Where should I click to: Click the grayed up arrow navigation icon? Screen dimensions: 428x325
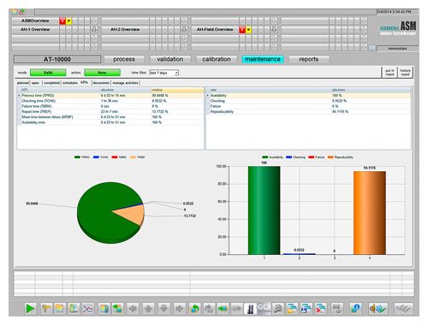coord(148,309)
